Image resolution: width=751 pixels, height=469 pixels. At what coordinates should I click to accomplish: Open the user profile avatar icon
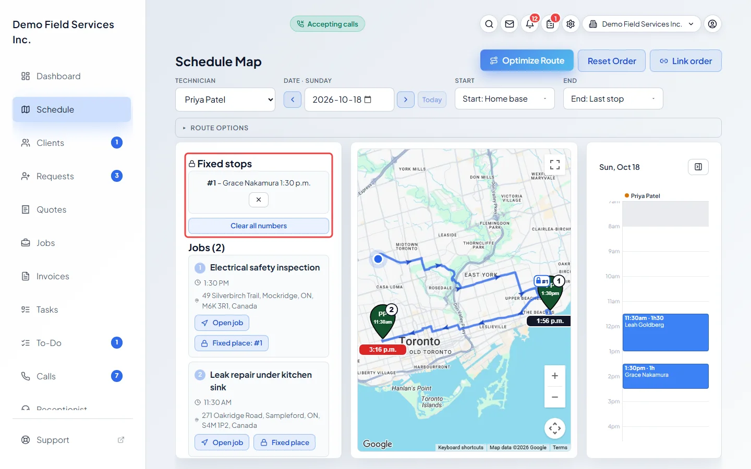click(x=712, y=24)
